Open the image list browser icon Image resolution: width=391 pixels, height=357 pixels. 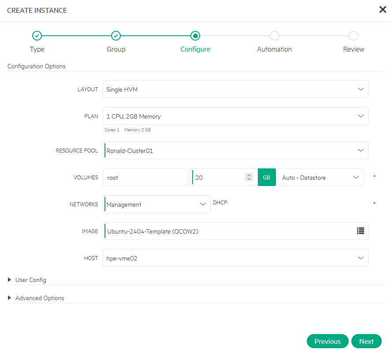coord(360,231)
